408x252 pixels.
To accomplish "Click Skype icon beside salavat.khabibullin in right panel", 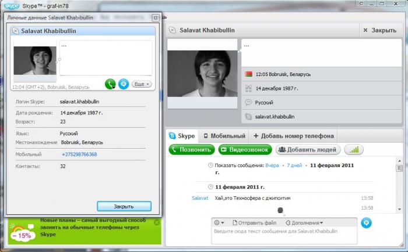I will pyautogui.click(x=248, y=117).
